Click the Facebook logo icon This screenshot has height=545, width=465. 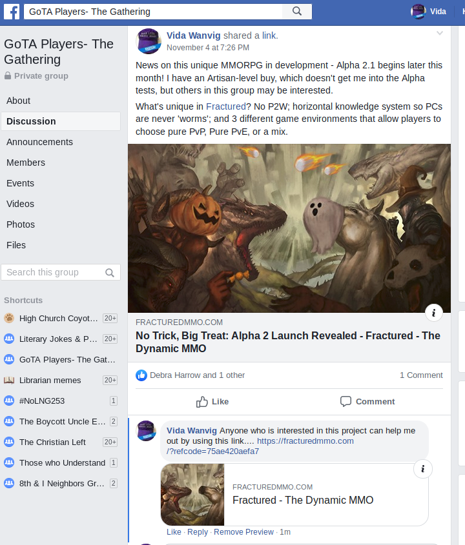12,12
